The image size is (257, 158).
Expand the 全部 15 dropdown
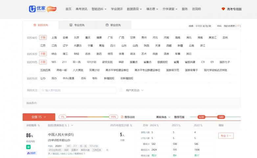[39, 117]
